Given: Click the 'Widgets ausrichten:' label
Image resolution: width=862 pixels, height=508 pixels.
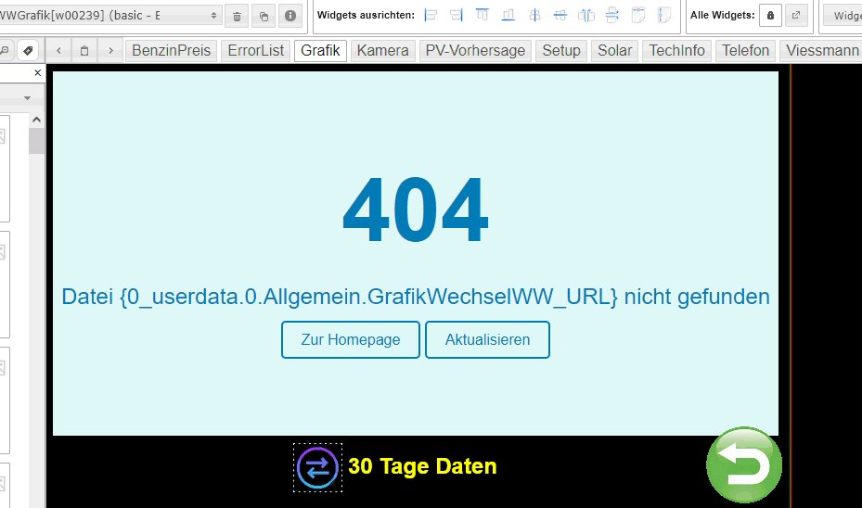Looking at the screenshot, I should coord(367,16).
